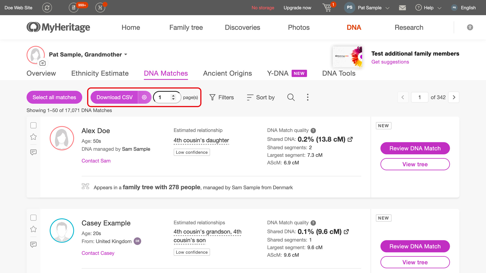Screen dimensions: 486x273
Task: Open the Discoveries menu
Action: [242, 27]
